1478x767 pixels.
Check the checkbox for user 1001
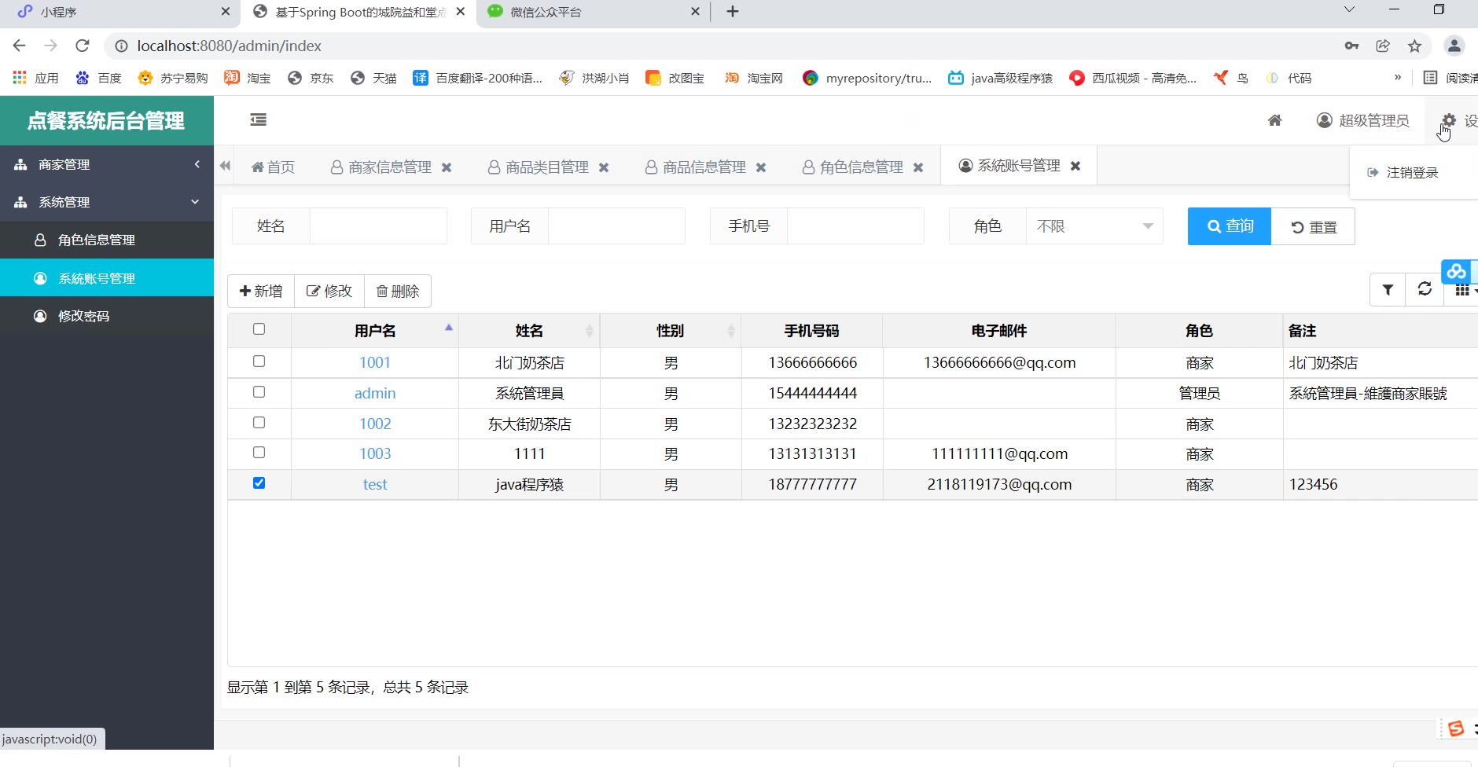pos(259,361)
